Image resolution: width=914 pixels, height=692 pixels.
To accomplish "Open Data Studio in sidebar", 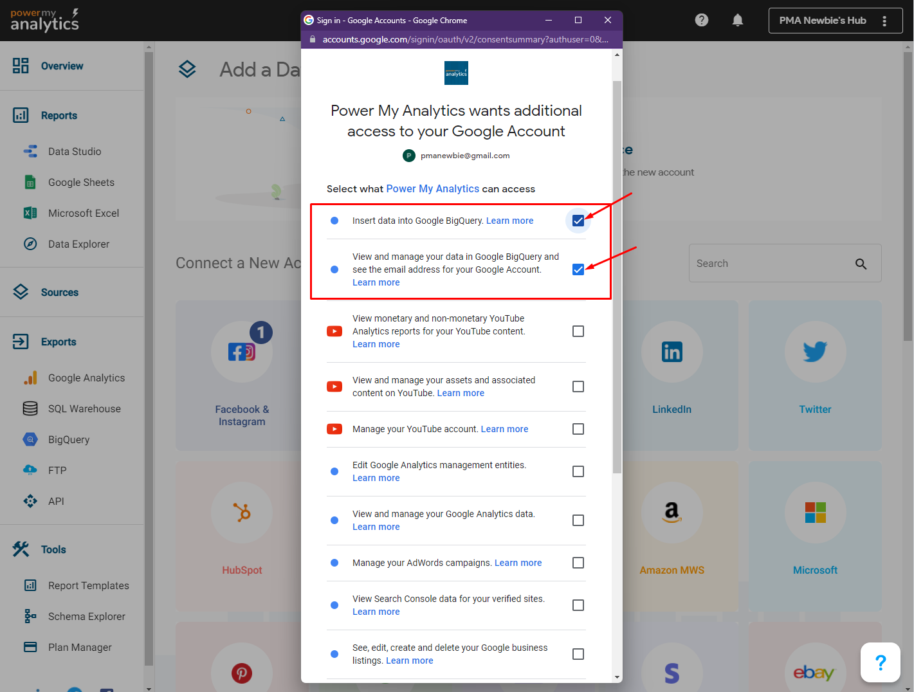I will [x=75, y=152].
